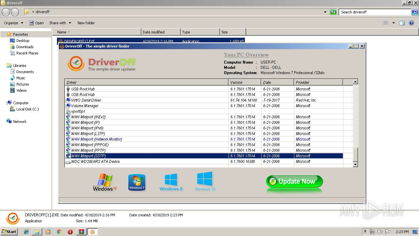Sort files by Name column header
This screenshot has width=419, height=236.
(97, 32)
